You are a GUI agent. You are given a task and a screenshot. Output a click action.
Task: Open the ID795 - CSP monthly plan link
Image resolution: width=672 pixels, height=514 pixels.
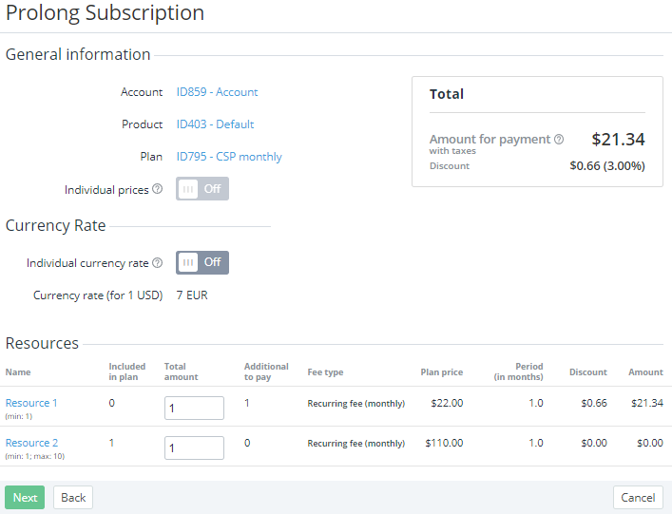(x=229, y=157)
